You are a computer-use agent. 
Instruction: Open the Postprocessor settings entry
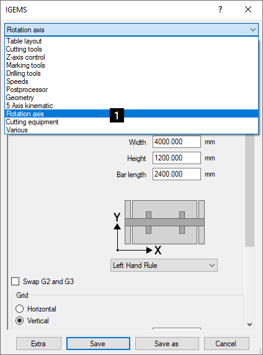point(131,90)
